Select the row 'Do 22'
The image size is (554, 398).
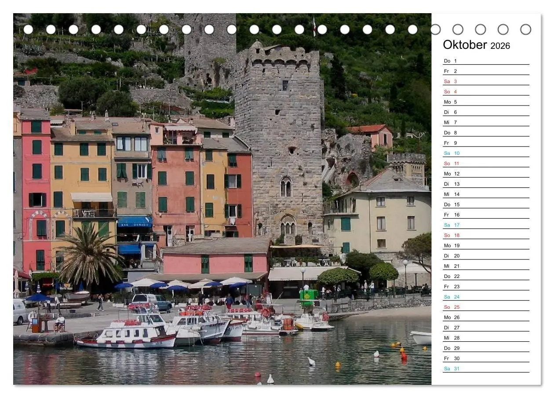(486, 276)
